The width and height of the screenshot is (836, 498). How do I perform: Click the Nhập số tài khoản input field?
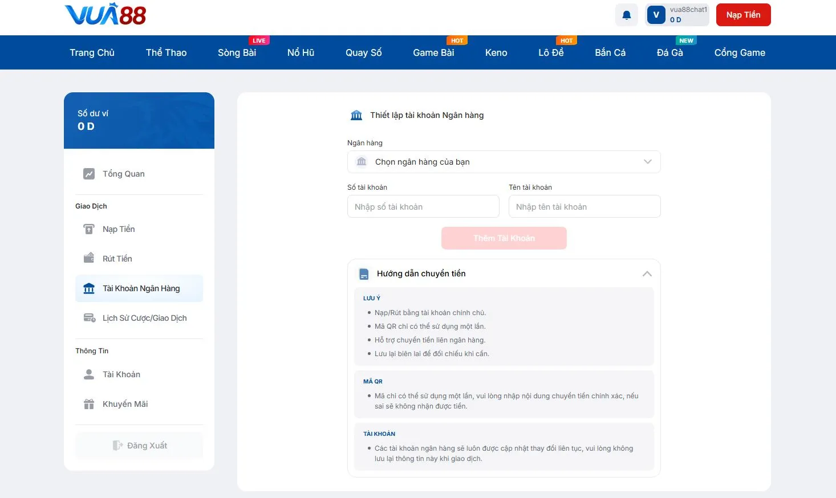point(423,206)
